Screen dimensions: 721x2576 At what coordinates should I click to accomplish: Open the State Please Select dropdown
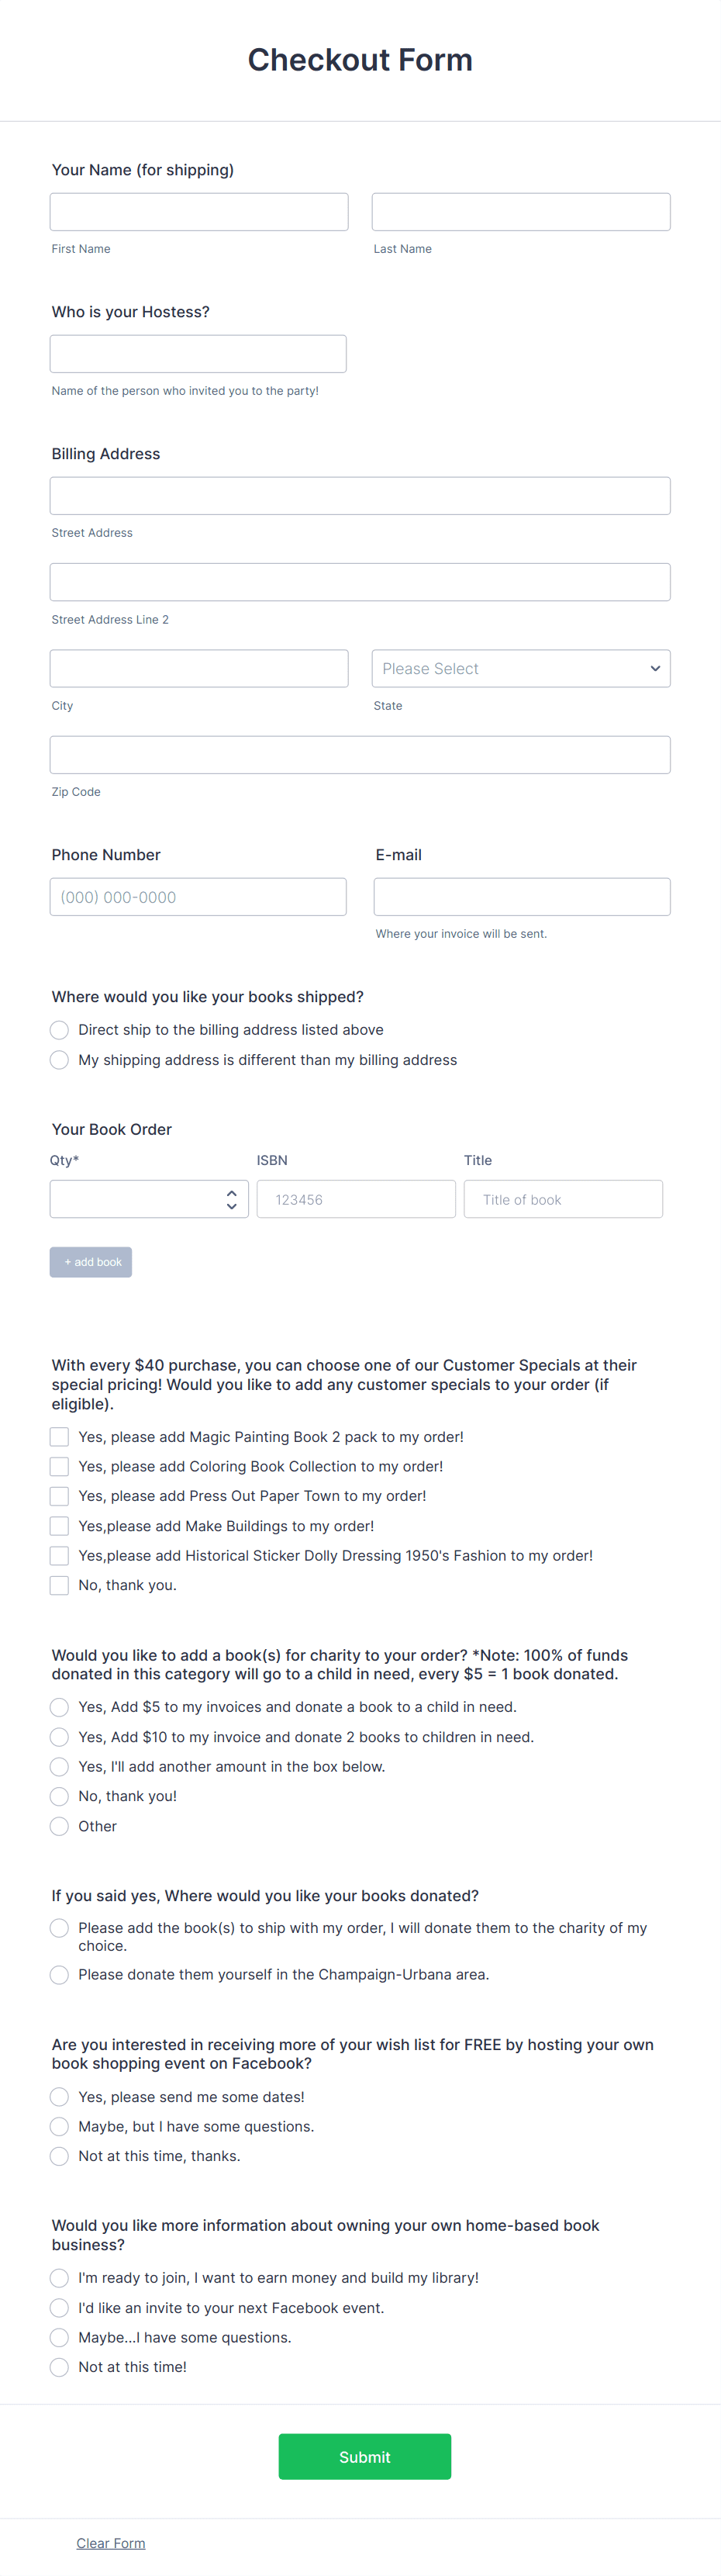pos(520,668)
